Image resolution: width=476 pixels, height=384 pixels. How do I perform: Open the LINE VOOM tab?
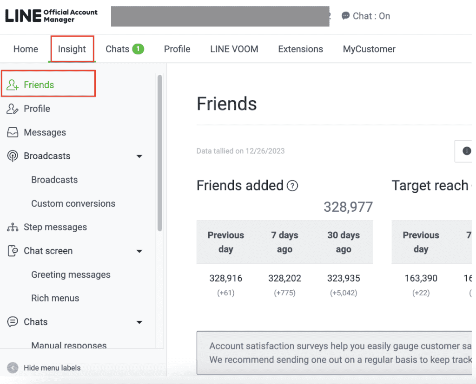pos(234,49)
